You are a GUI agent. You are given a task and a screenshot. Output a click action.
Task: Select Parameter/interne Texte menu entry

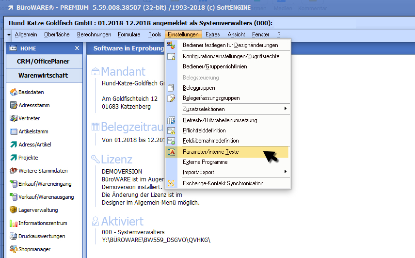(210, 152)
